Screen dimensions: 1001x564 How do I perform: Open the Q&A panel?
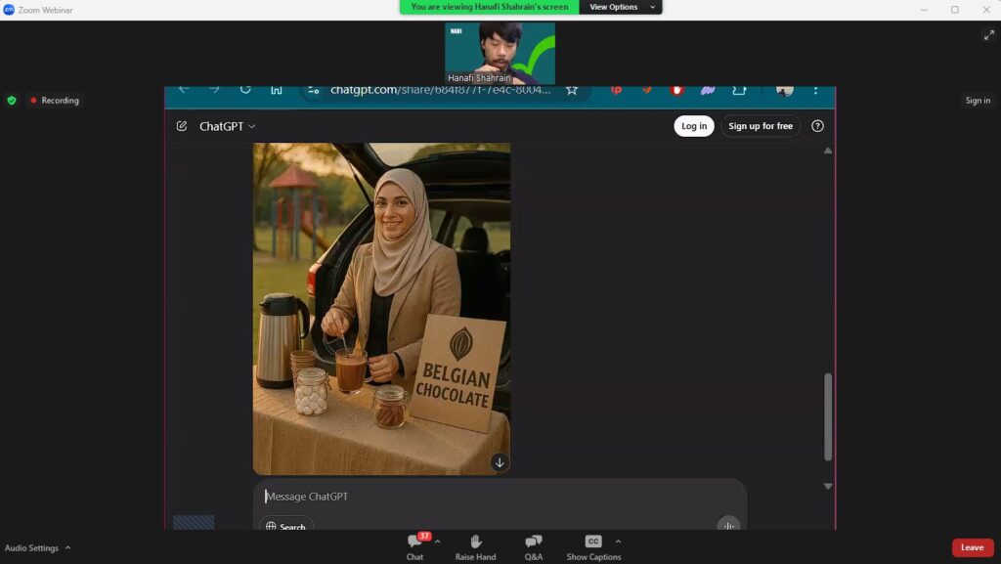(x=533, y=543)
